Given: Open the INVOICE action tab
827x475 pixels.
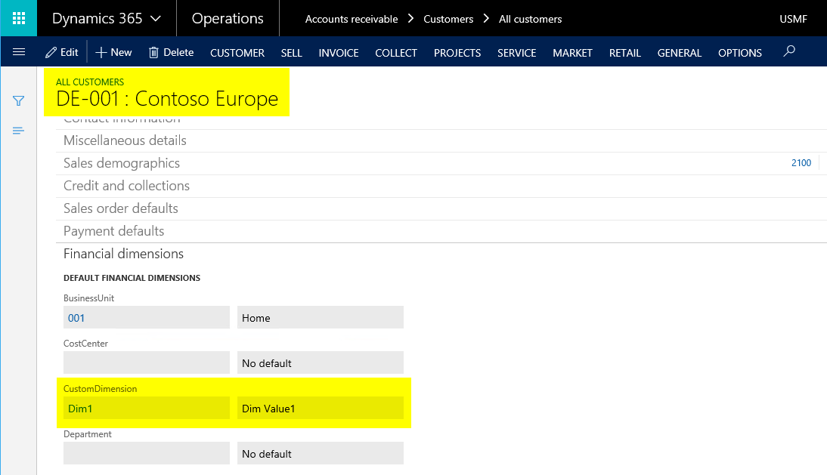Looking at the screenshot, I should 339,53.
